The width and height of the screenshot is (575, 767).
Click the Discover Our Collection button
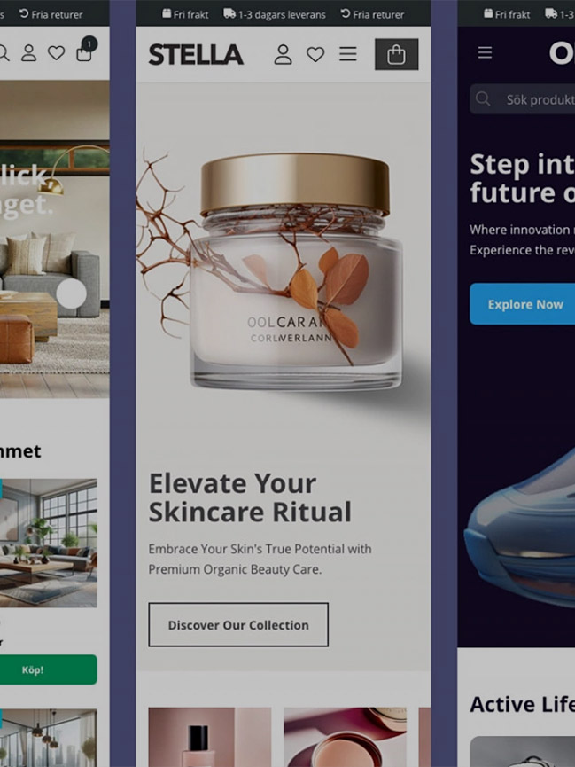[238, 624]
